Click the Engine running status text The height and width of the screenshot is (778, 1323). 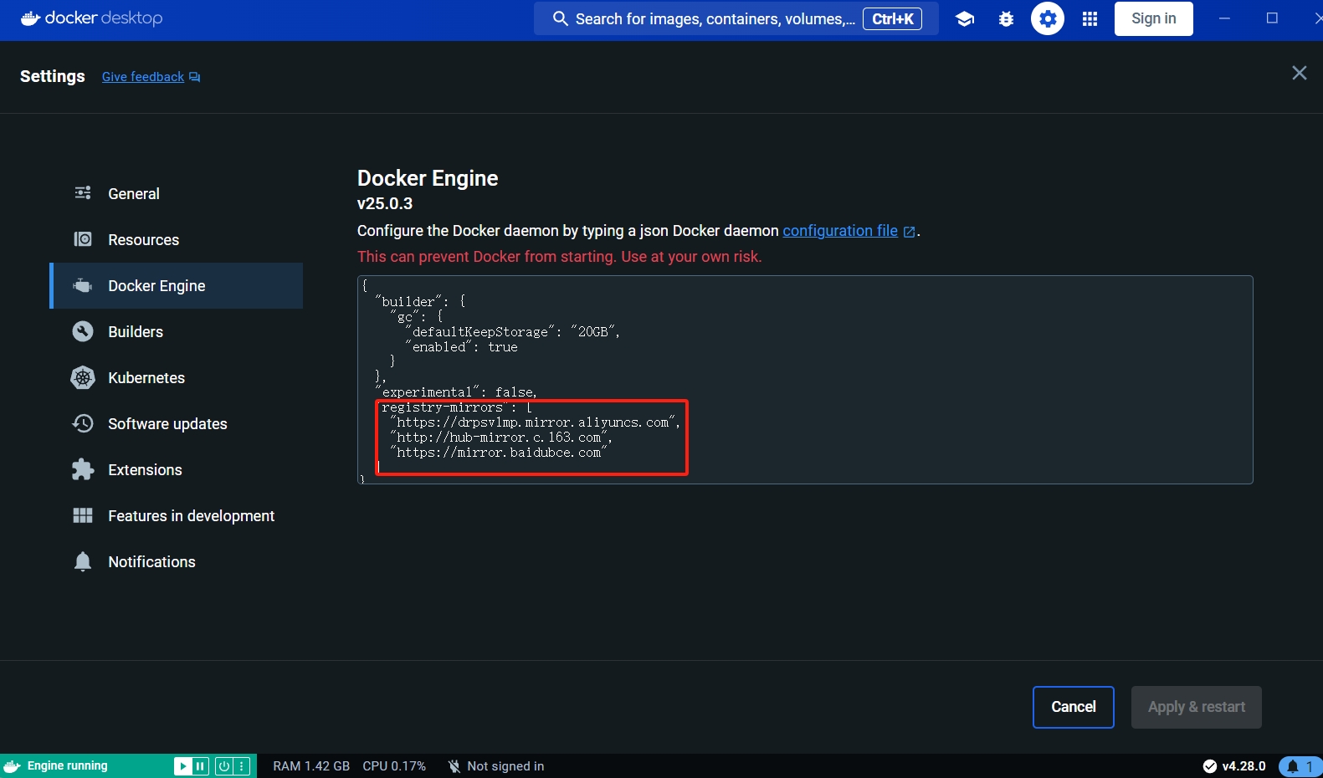pyautogui.click(x=68, y=765)
